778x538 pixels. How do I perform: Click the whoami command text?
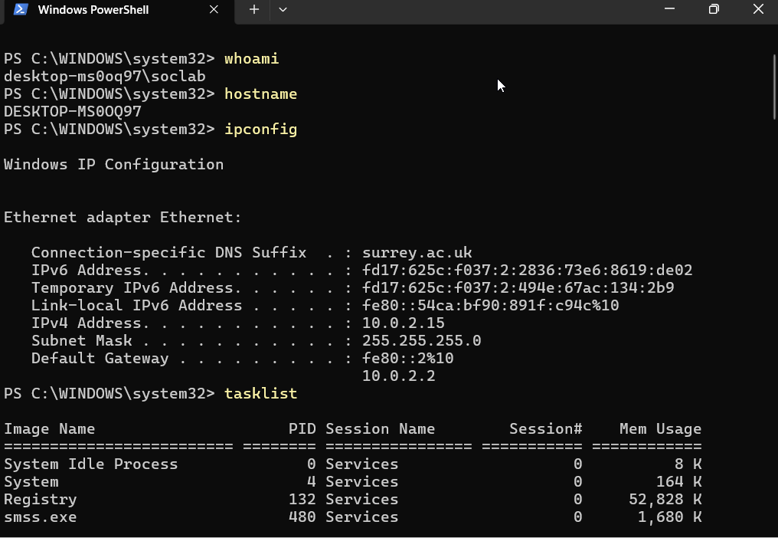[252, 58]
